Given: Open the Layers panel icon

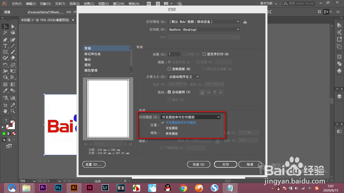Looking at the screenshot, I should (339, 96).
